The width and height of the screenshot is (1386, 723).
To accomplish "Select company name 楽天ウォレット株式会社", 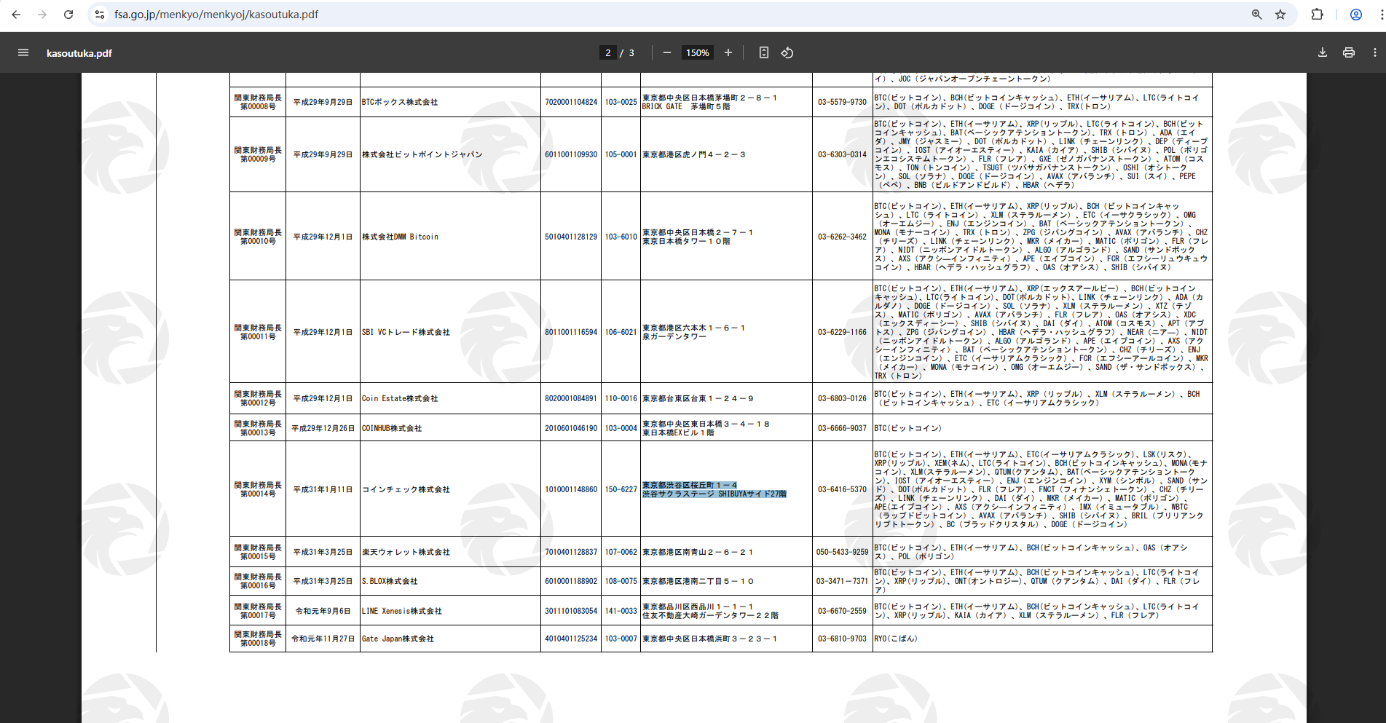I will [406, 552].
